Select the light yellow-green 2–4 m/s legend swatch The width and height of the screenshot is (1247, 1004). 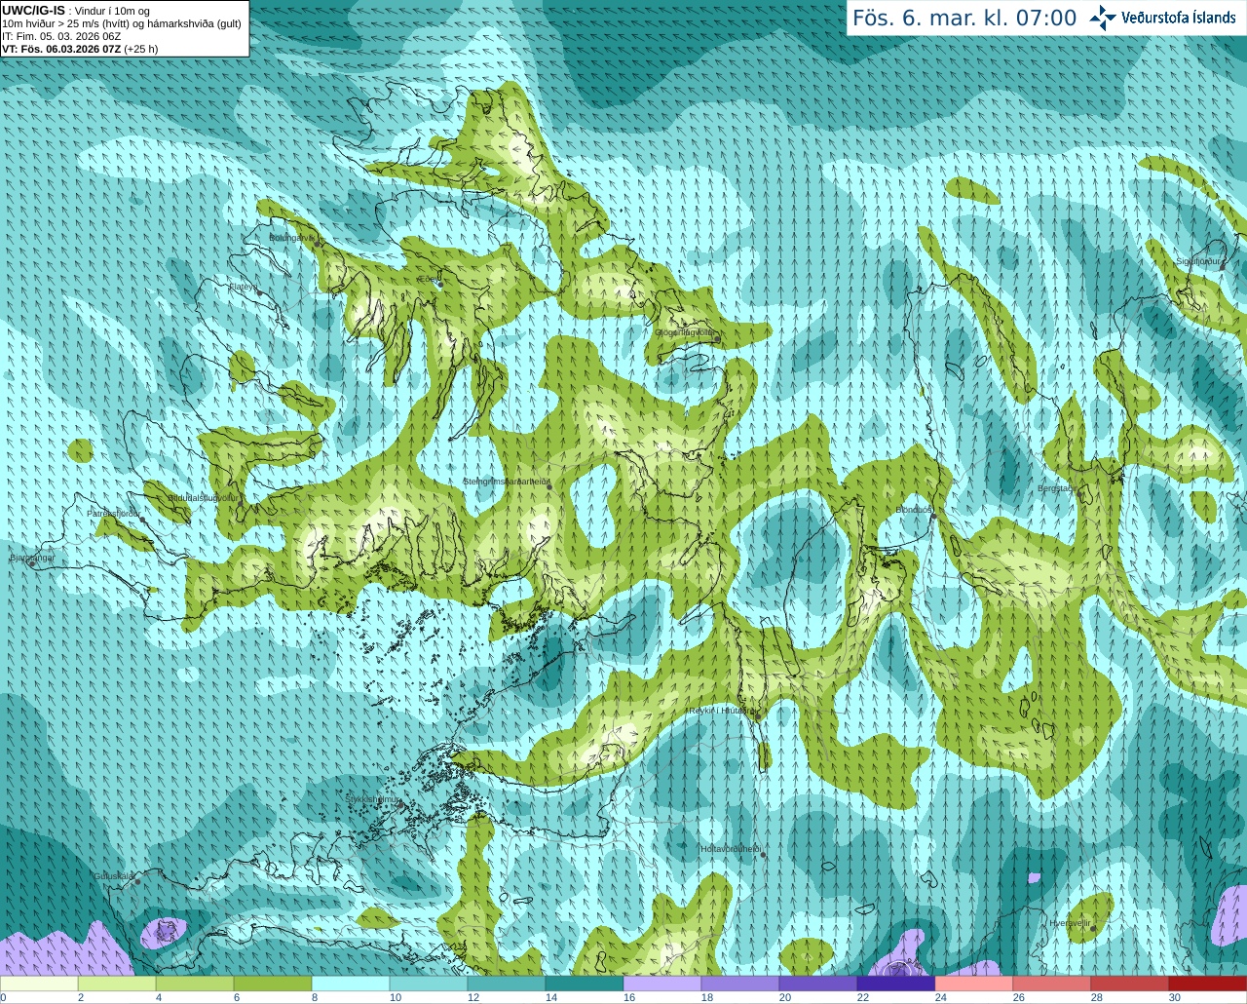click(117, 984)
